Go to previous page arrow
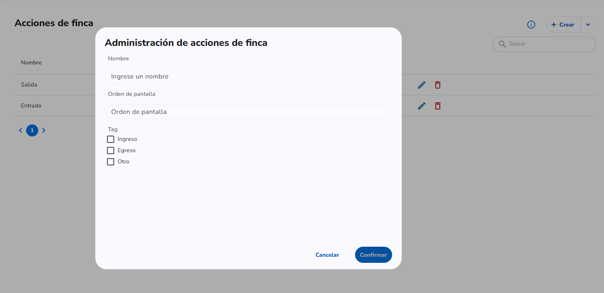Screen dimensions: 604x293 tap(21, 130)
